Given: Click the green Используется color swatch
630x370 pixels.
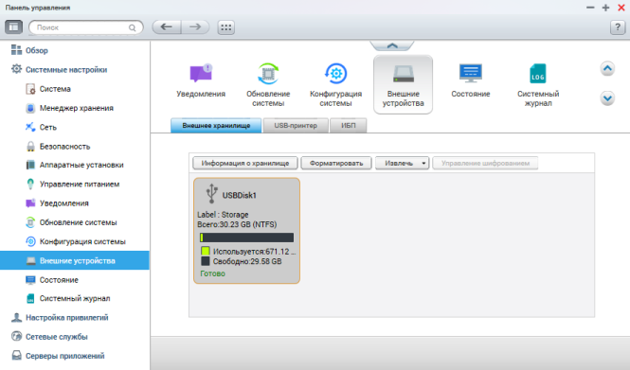Looking at the screenshot, I should click(x=206, y=251).
